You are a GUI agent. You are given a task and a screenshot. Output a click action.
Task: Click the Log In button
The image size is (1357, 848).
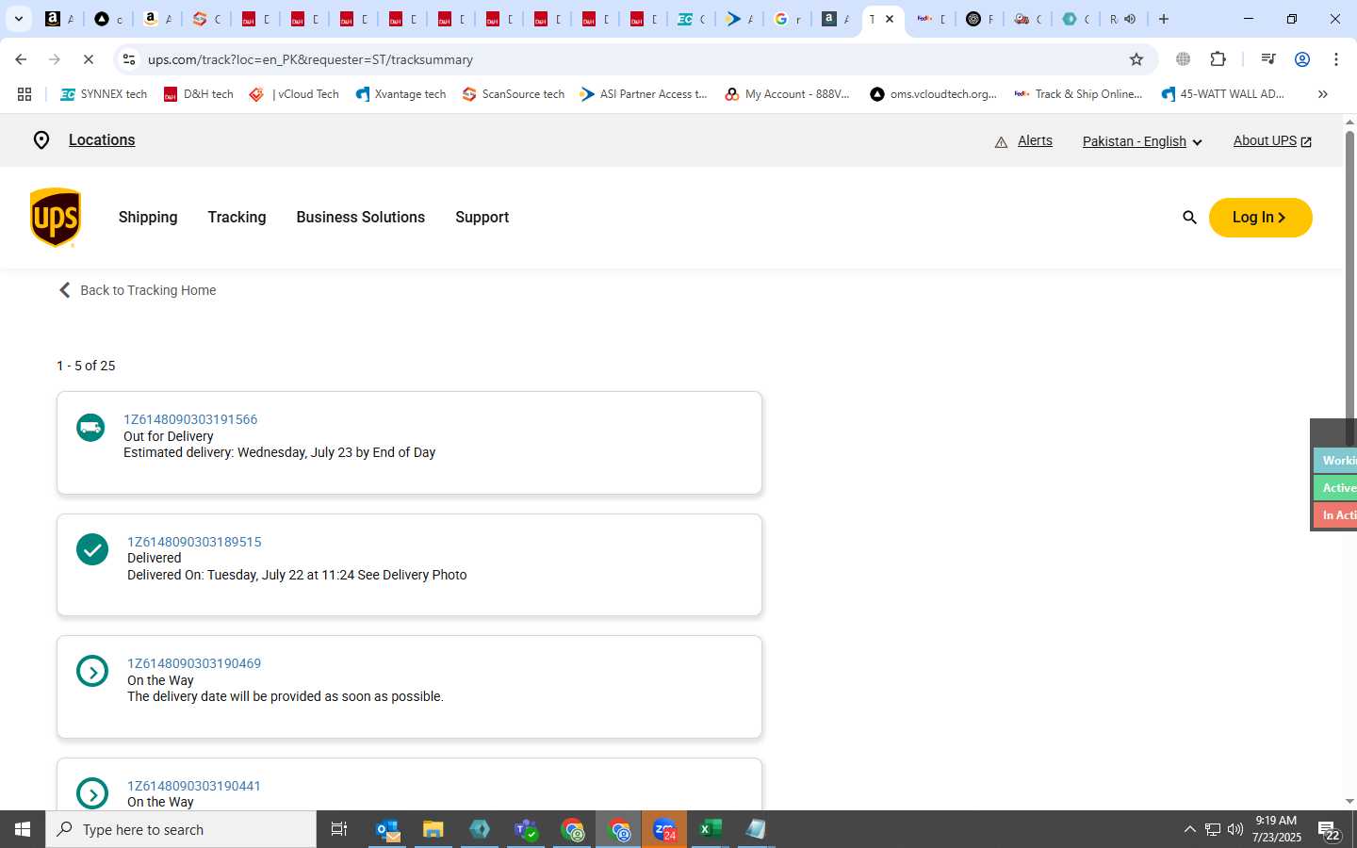[1260, 218]
